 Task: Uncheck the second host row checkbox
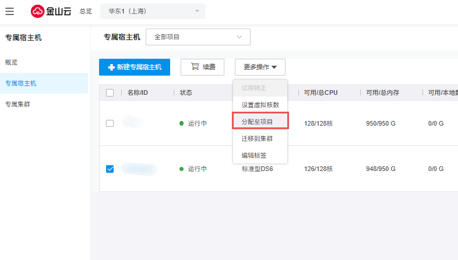[x=110, y=169]
